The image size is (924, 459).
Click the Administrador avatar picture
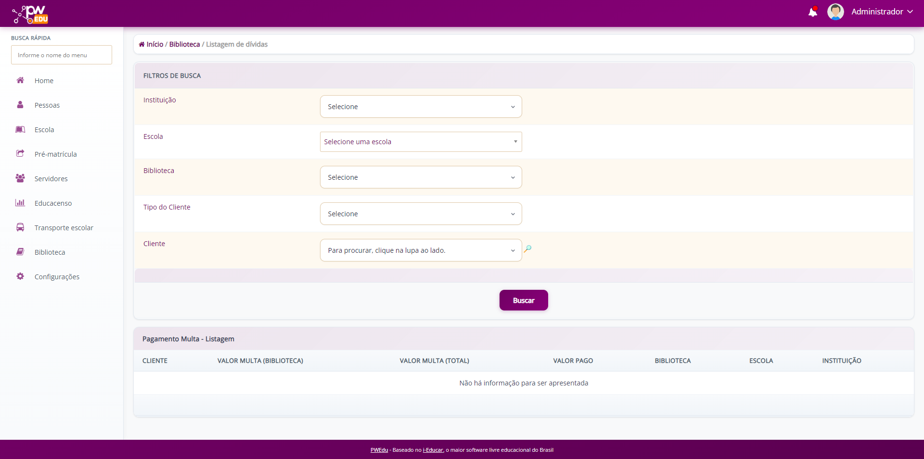pyautogui.click(x=835, y=12)
